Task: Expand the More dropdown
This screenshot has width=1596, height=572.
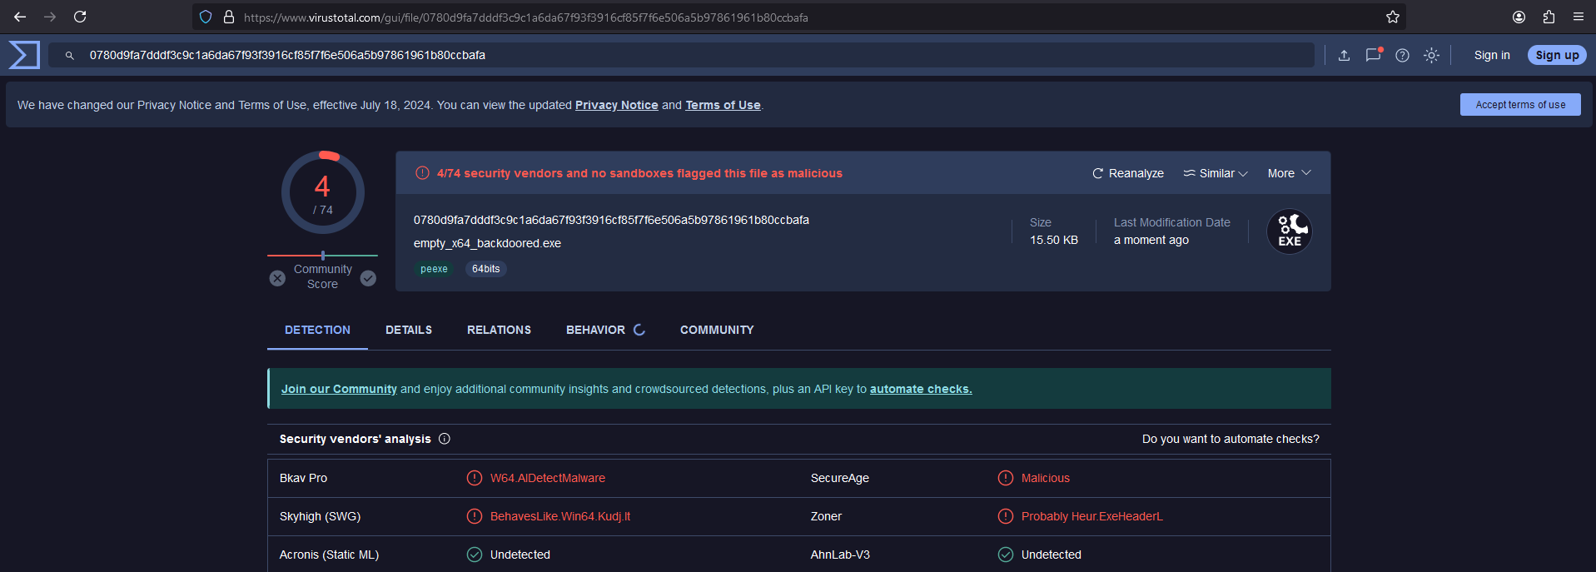Action: pyautogui.click(x=1289, y=173)
